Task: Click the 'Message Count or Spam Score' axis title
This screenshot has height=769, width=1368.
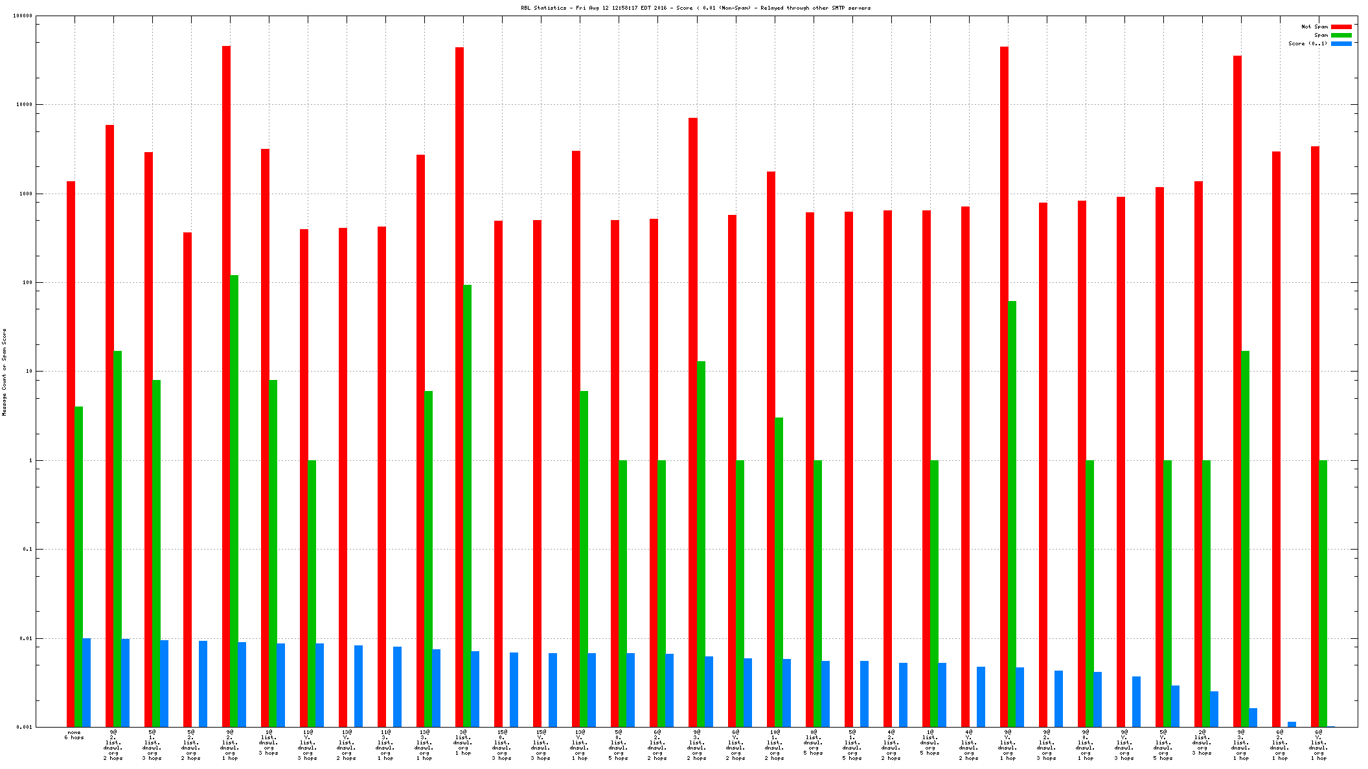Action: 5,372
